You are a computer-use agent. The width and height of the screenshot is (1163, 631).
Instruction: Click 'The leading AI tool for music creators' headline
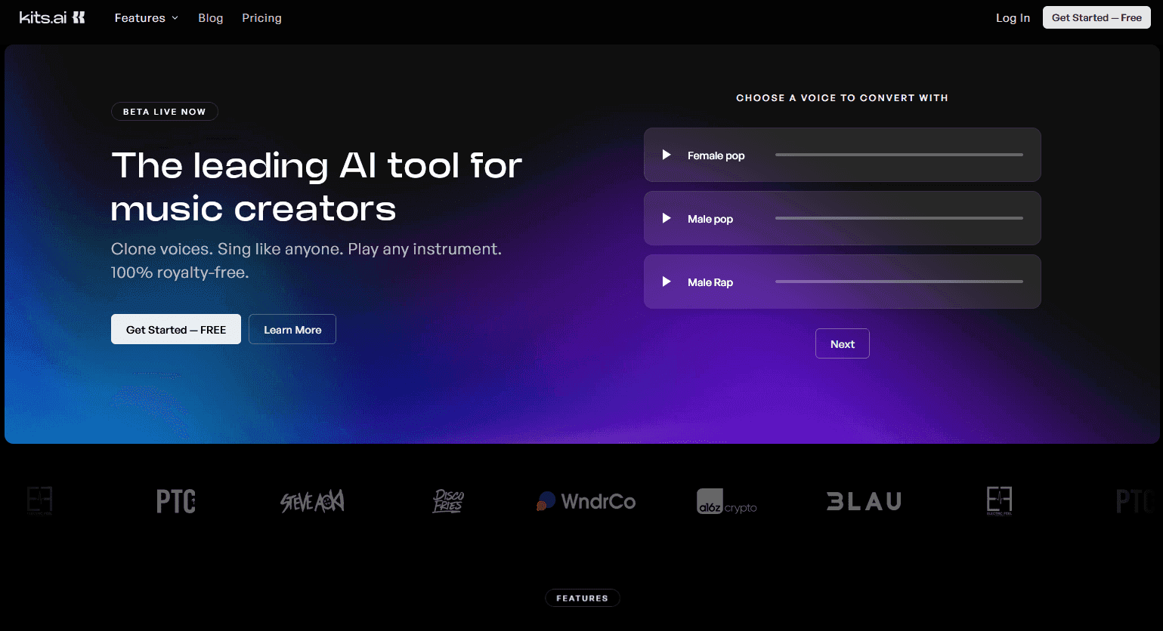(x=317, y=187)
